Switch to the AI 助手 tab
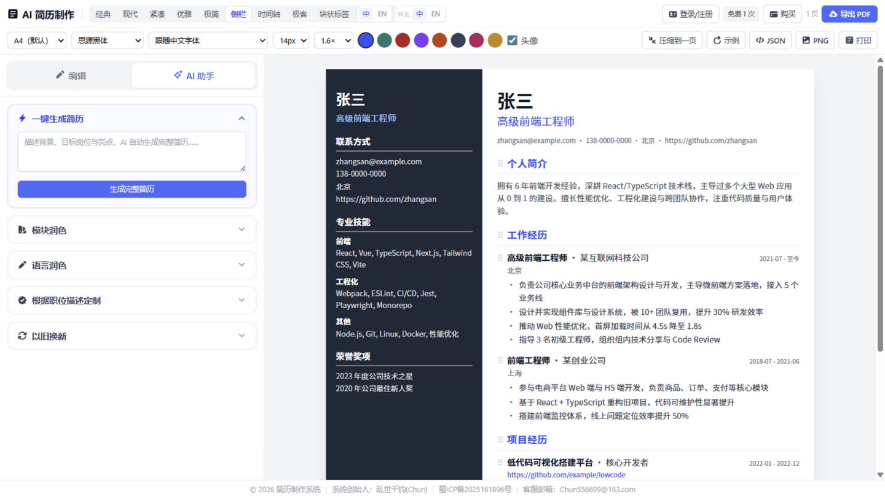Screen dimensions: 885x497 pos(194,75)
